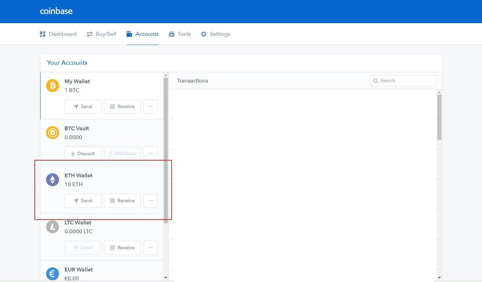Viewport: 482px width, 282px height.
Task: Click the Litecoin wallet icon
Action: [x=52, y=226]
